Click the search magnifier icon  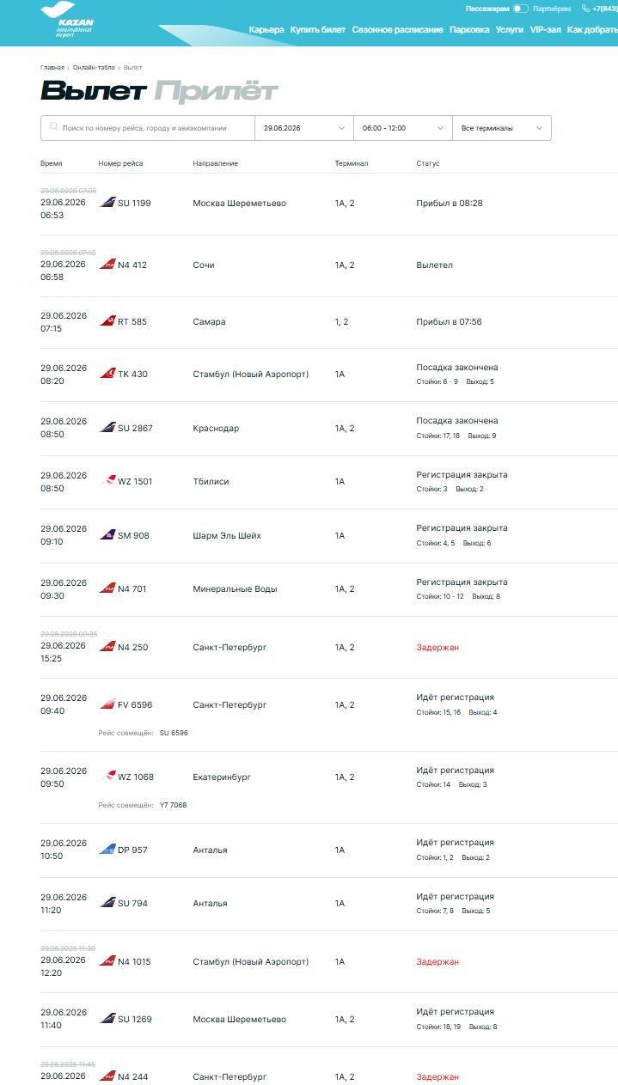(54, 127)
